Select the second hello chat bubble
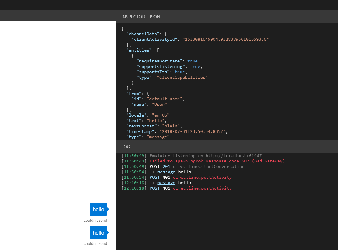Screen dimensions: 338x250 point(98,232)
